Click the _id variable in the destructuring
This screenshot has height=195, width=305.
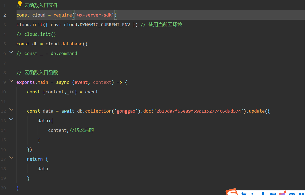71,92
